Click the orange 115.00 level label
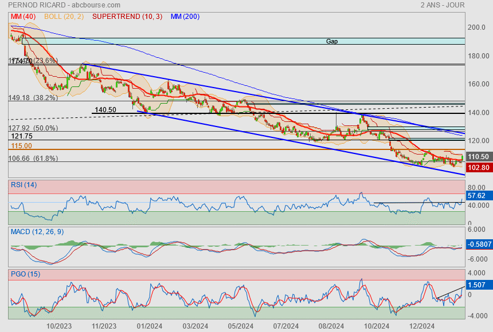The image size is (493, 332). coord(21,146)
